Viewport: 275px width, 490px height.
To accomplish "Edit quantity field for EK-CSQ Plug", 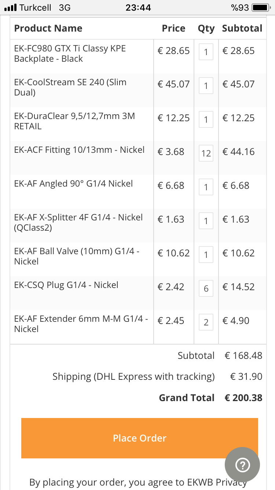I will tap(206, 288).
